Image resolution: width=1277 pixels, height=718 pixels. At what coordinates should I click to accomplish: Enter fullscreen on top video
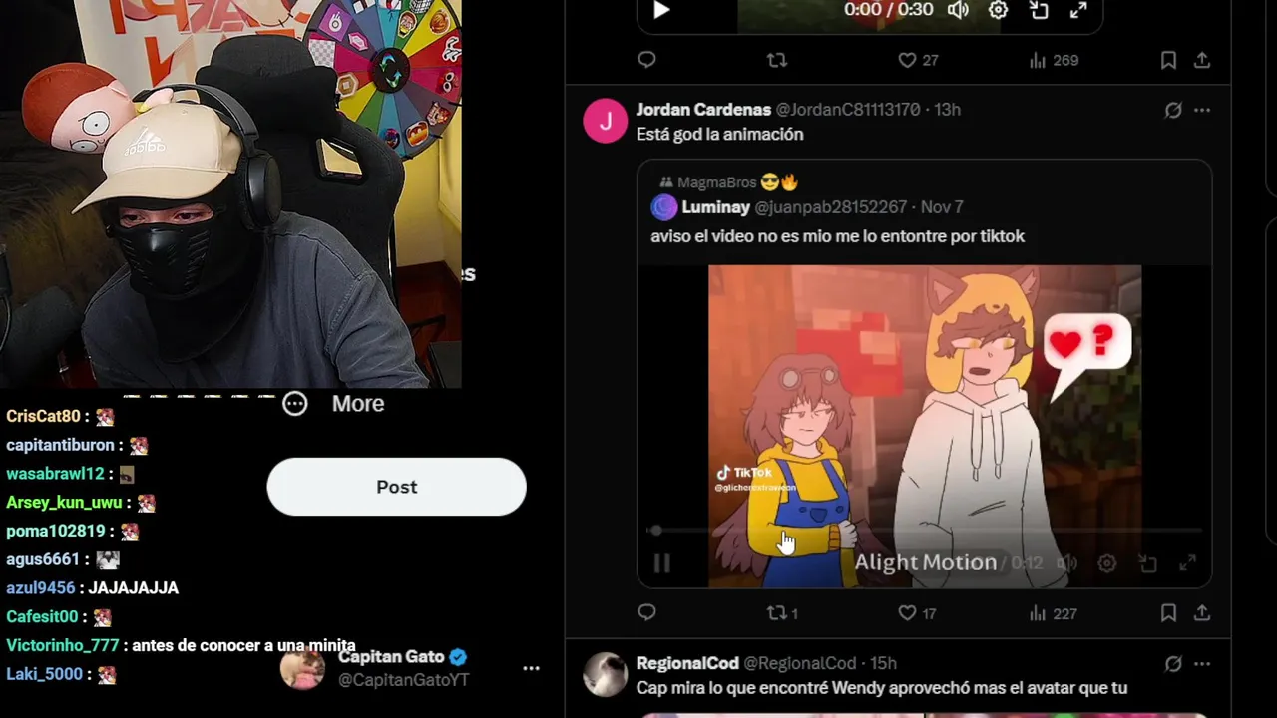point(1078,10)
